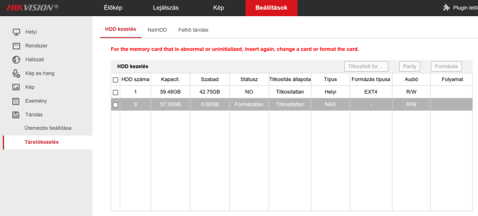478x216 pixels.
Task: Click the Folyamat column header
Action: pos(452,79)
